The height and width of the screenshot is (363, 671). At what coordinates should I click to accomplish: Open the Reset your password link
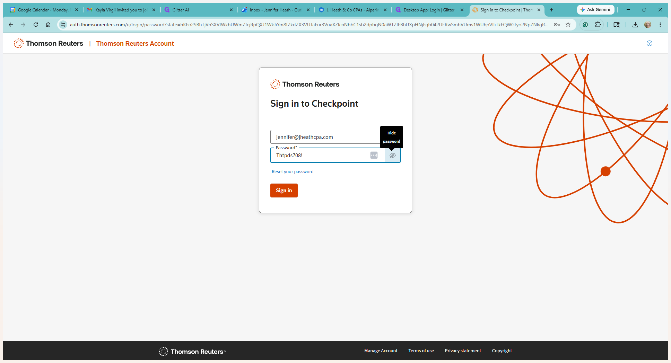(293, 172)
